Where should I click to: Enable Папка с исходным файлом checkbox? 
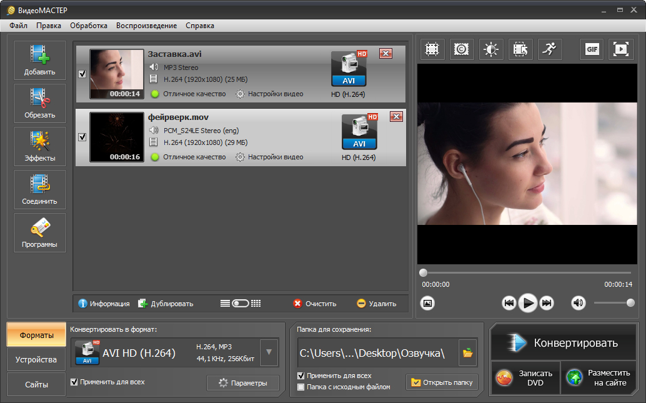[x=301, y=387]
